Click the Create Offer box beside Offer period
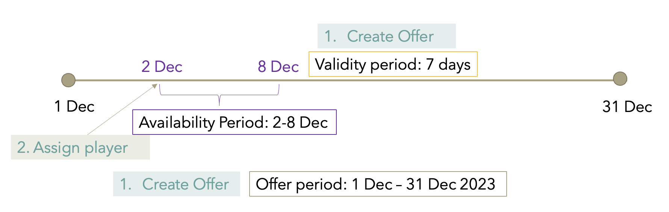 176,184
